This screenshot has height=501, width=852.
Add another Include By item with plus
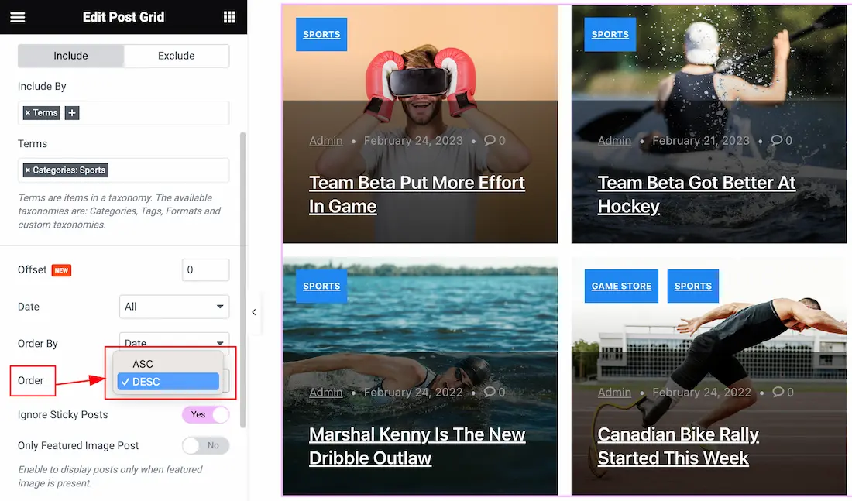(x=72, y=113)
